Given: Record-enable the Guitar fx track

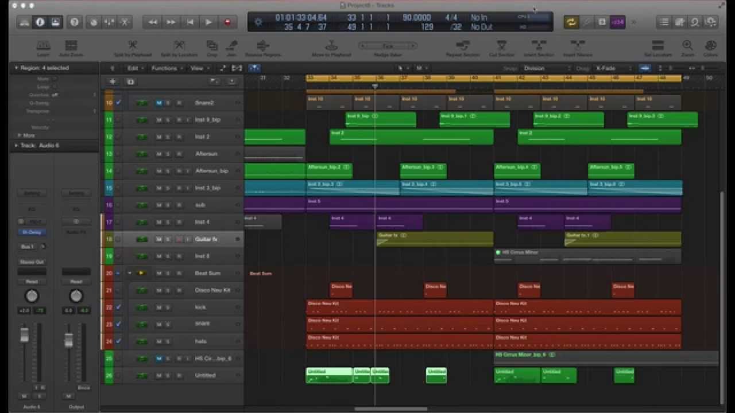Looking at the screenshot, I should pyautogui.click(x=179, y=239).
